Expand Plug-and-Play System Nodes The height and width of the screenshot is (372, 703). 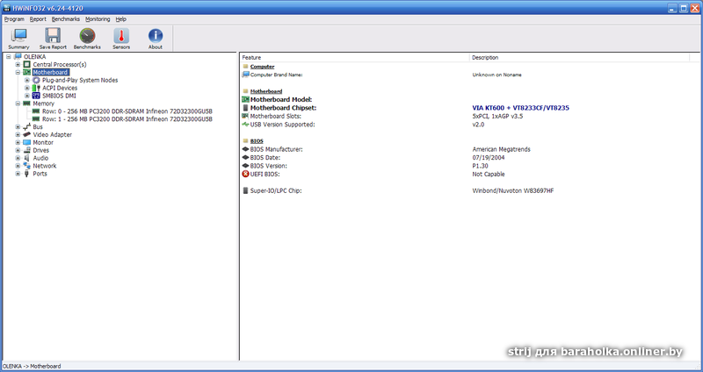tap(27, 80)
